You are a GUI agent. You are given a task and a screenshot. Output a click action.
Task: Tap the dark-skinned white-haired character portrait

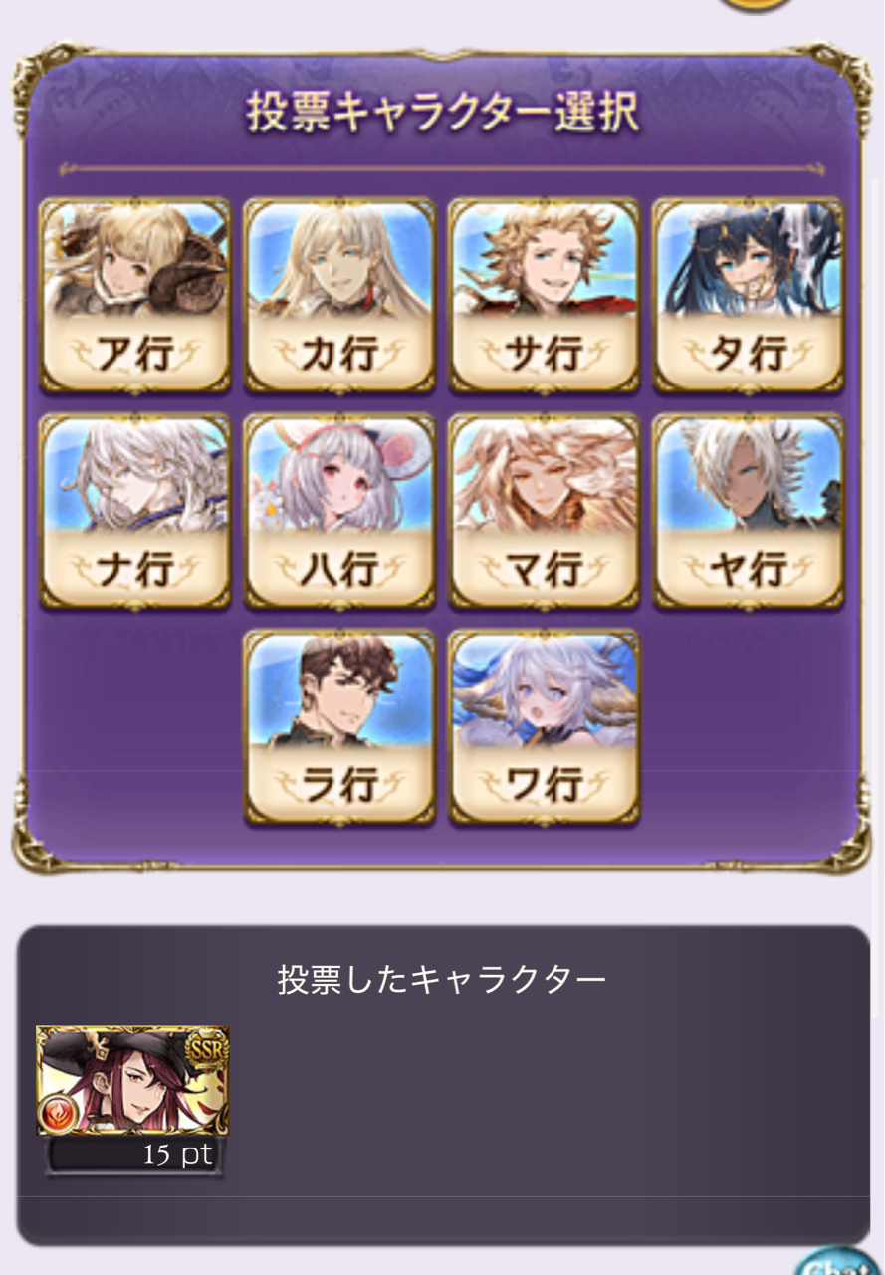(x=749, y=473)
